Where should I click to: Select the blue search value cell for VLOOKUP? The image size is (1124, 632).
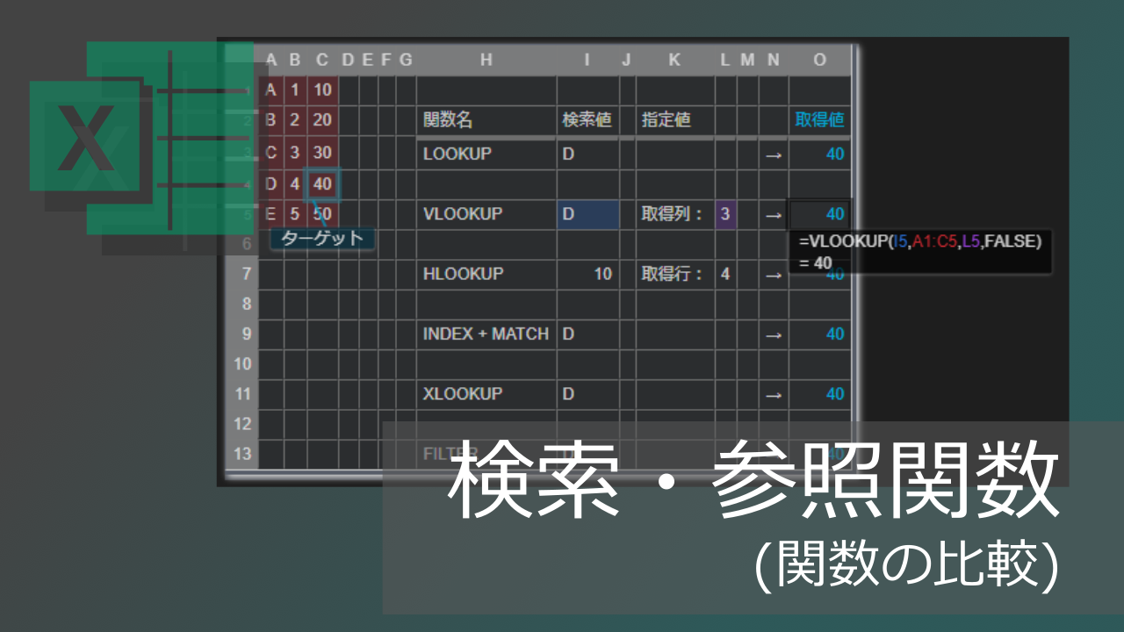tap(587, 214)
